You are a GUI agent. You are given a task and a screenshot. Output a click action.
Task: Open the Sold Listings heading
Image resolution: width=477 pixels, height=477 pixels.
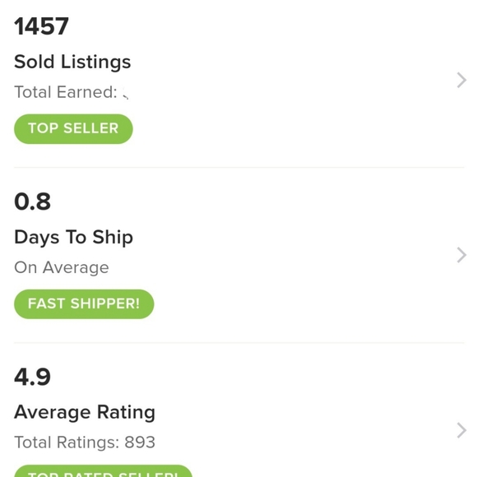click(72, 62)
